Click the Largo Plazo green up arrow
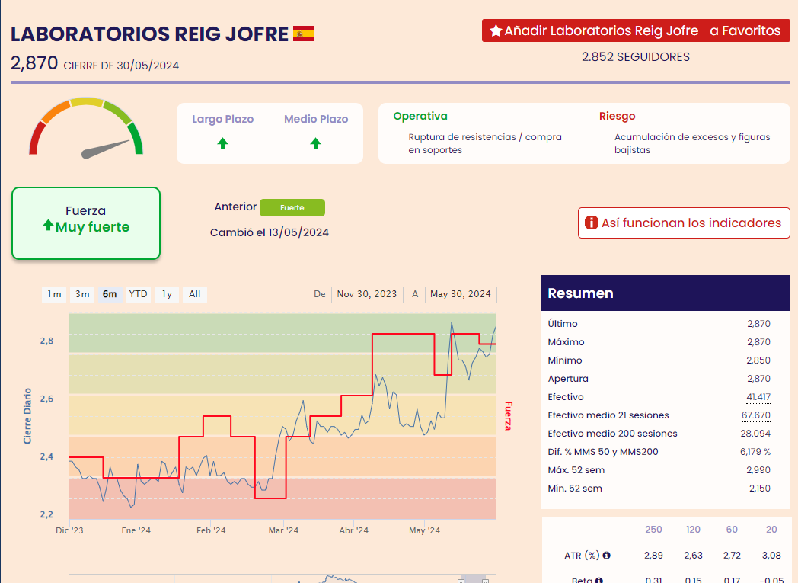 click(222, 143)
